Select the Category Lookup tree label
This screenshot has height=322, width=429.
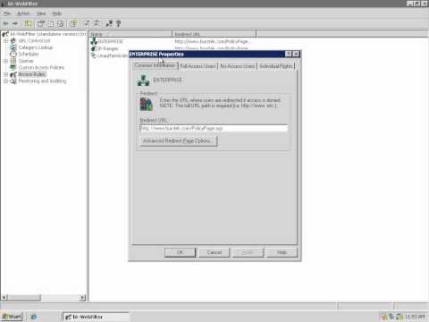(x=36, y=47)
